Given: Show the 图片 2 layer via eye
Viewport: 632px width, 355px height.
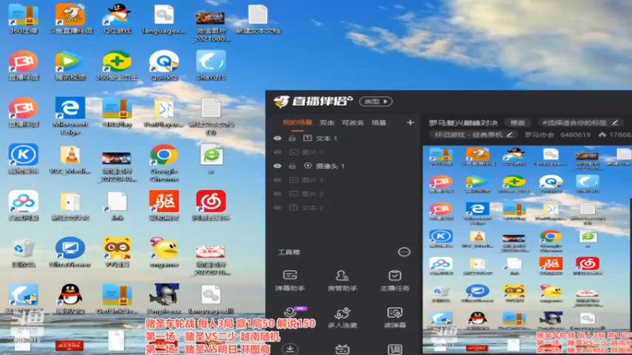Looking at the screenshot, I should [277, 193].
